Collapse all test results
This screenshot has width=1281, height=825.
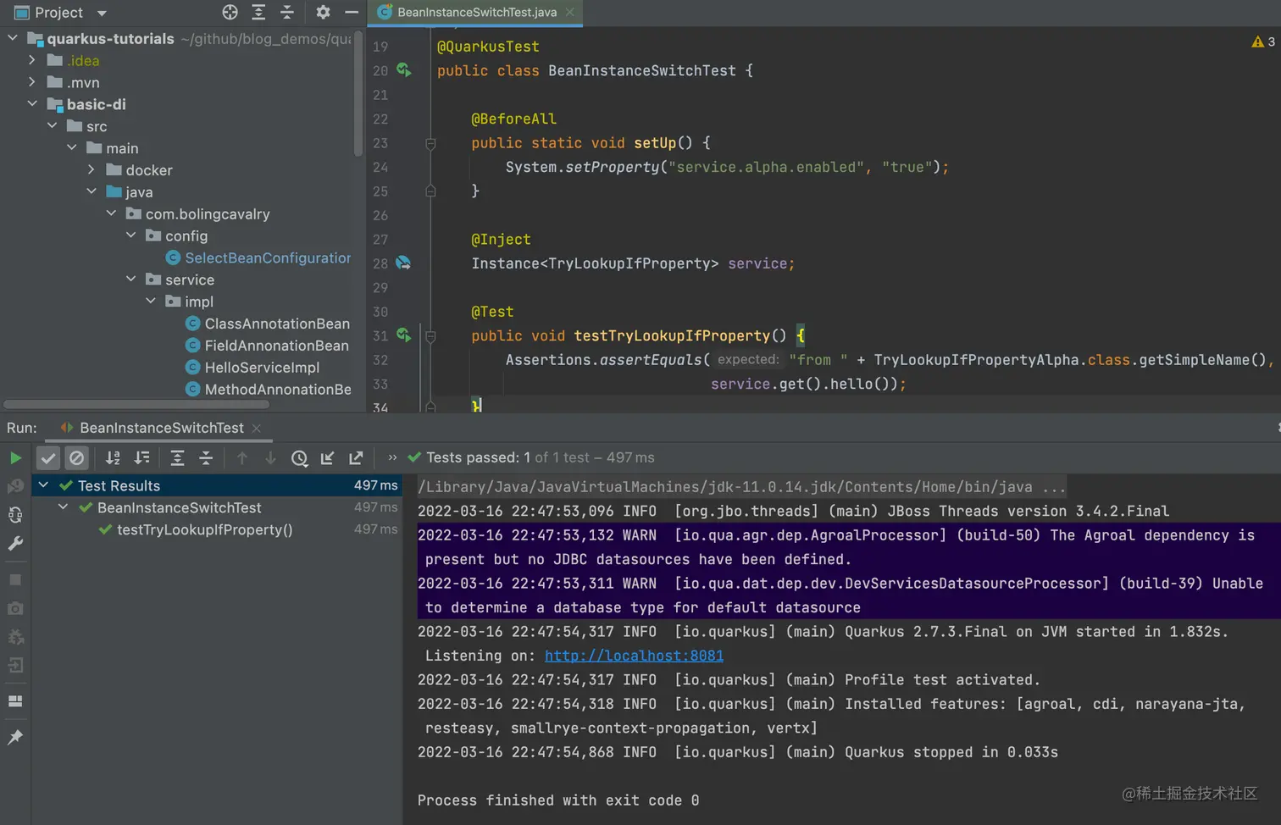click(x=206, y=458)
